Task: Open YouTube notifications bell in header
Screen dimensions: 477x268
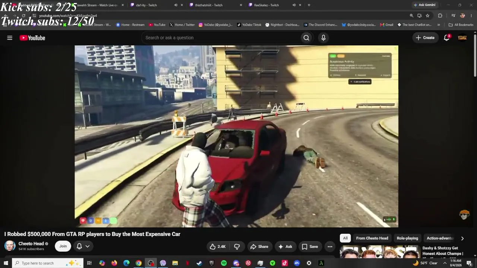Action: click(446, 38)
